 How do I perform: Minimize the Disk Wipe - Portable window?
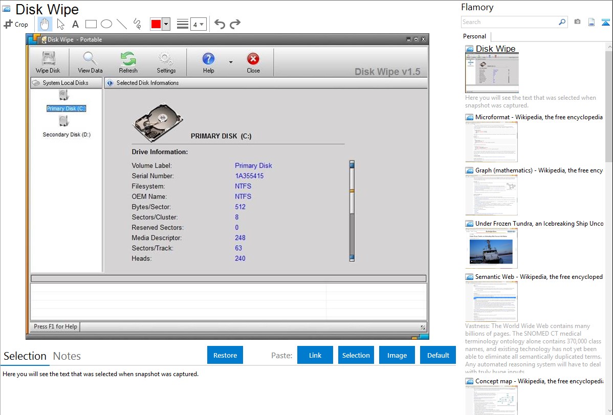pos(408,39)
